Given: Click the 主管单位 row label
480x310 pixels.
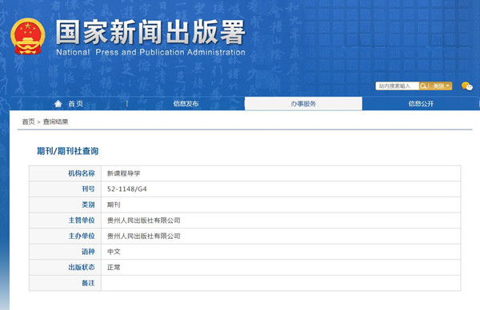Looking at the screenshot, I should (82, 221).
